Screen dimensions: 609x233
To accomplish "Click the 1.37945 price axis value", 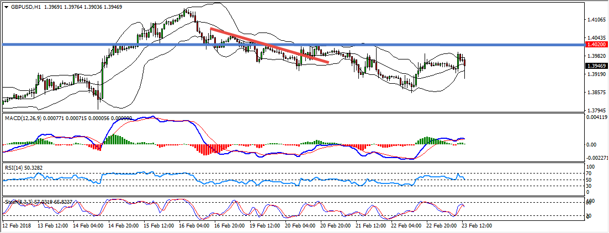I will point(596,110).
